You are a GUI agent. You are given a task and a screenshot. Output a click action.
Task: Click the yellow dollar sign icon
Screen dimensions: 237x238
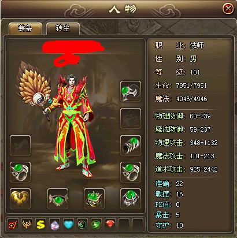[40, 224]
